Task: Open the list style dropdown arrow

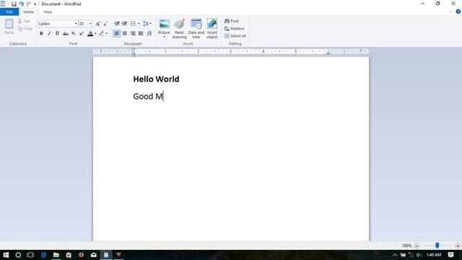Action: [x=139, y=24]
